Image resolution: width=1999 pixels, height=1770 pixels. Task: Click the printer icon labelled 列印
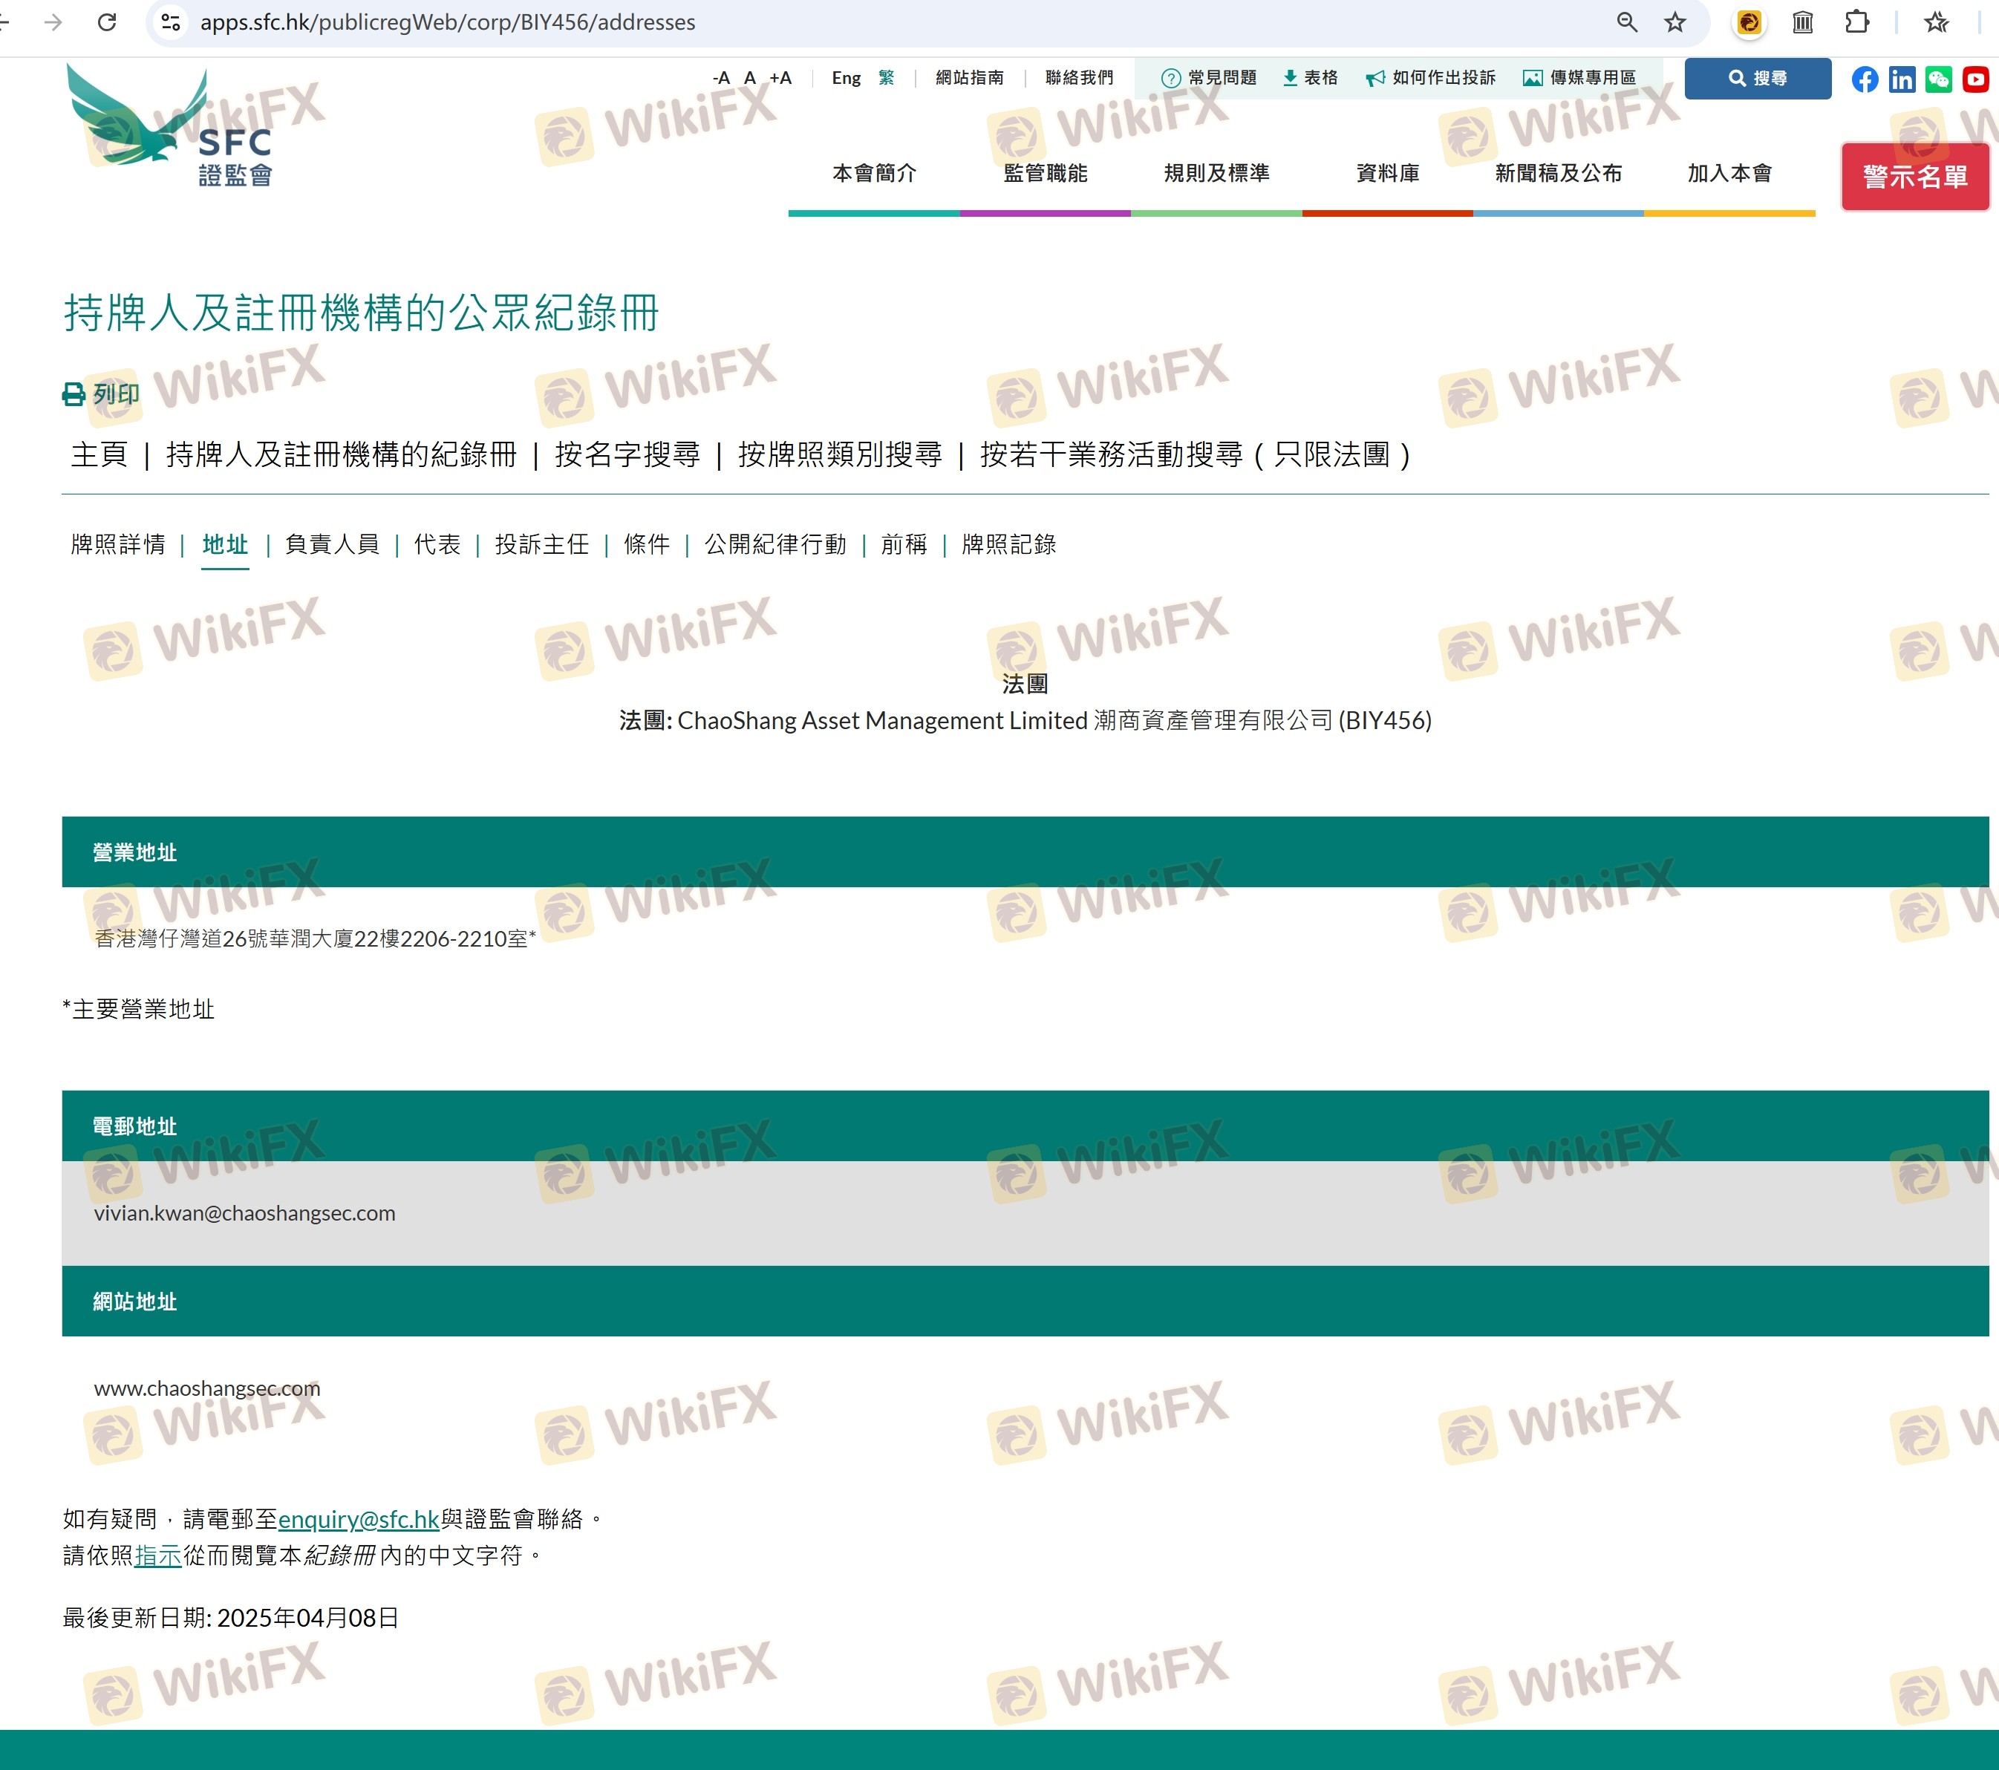[x=74, y=394]
